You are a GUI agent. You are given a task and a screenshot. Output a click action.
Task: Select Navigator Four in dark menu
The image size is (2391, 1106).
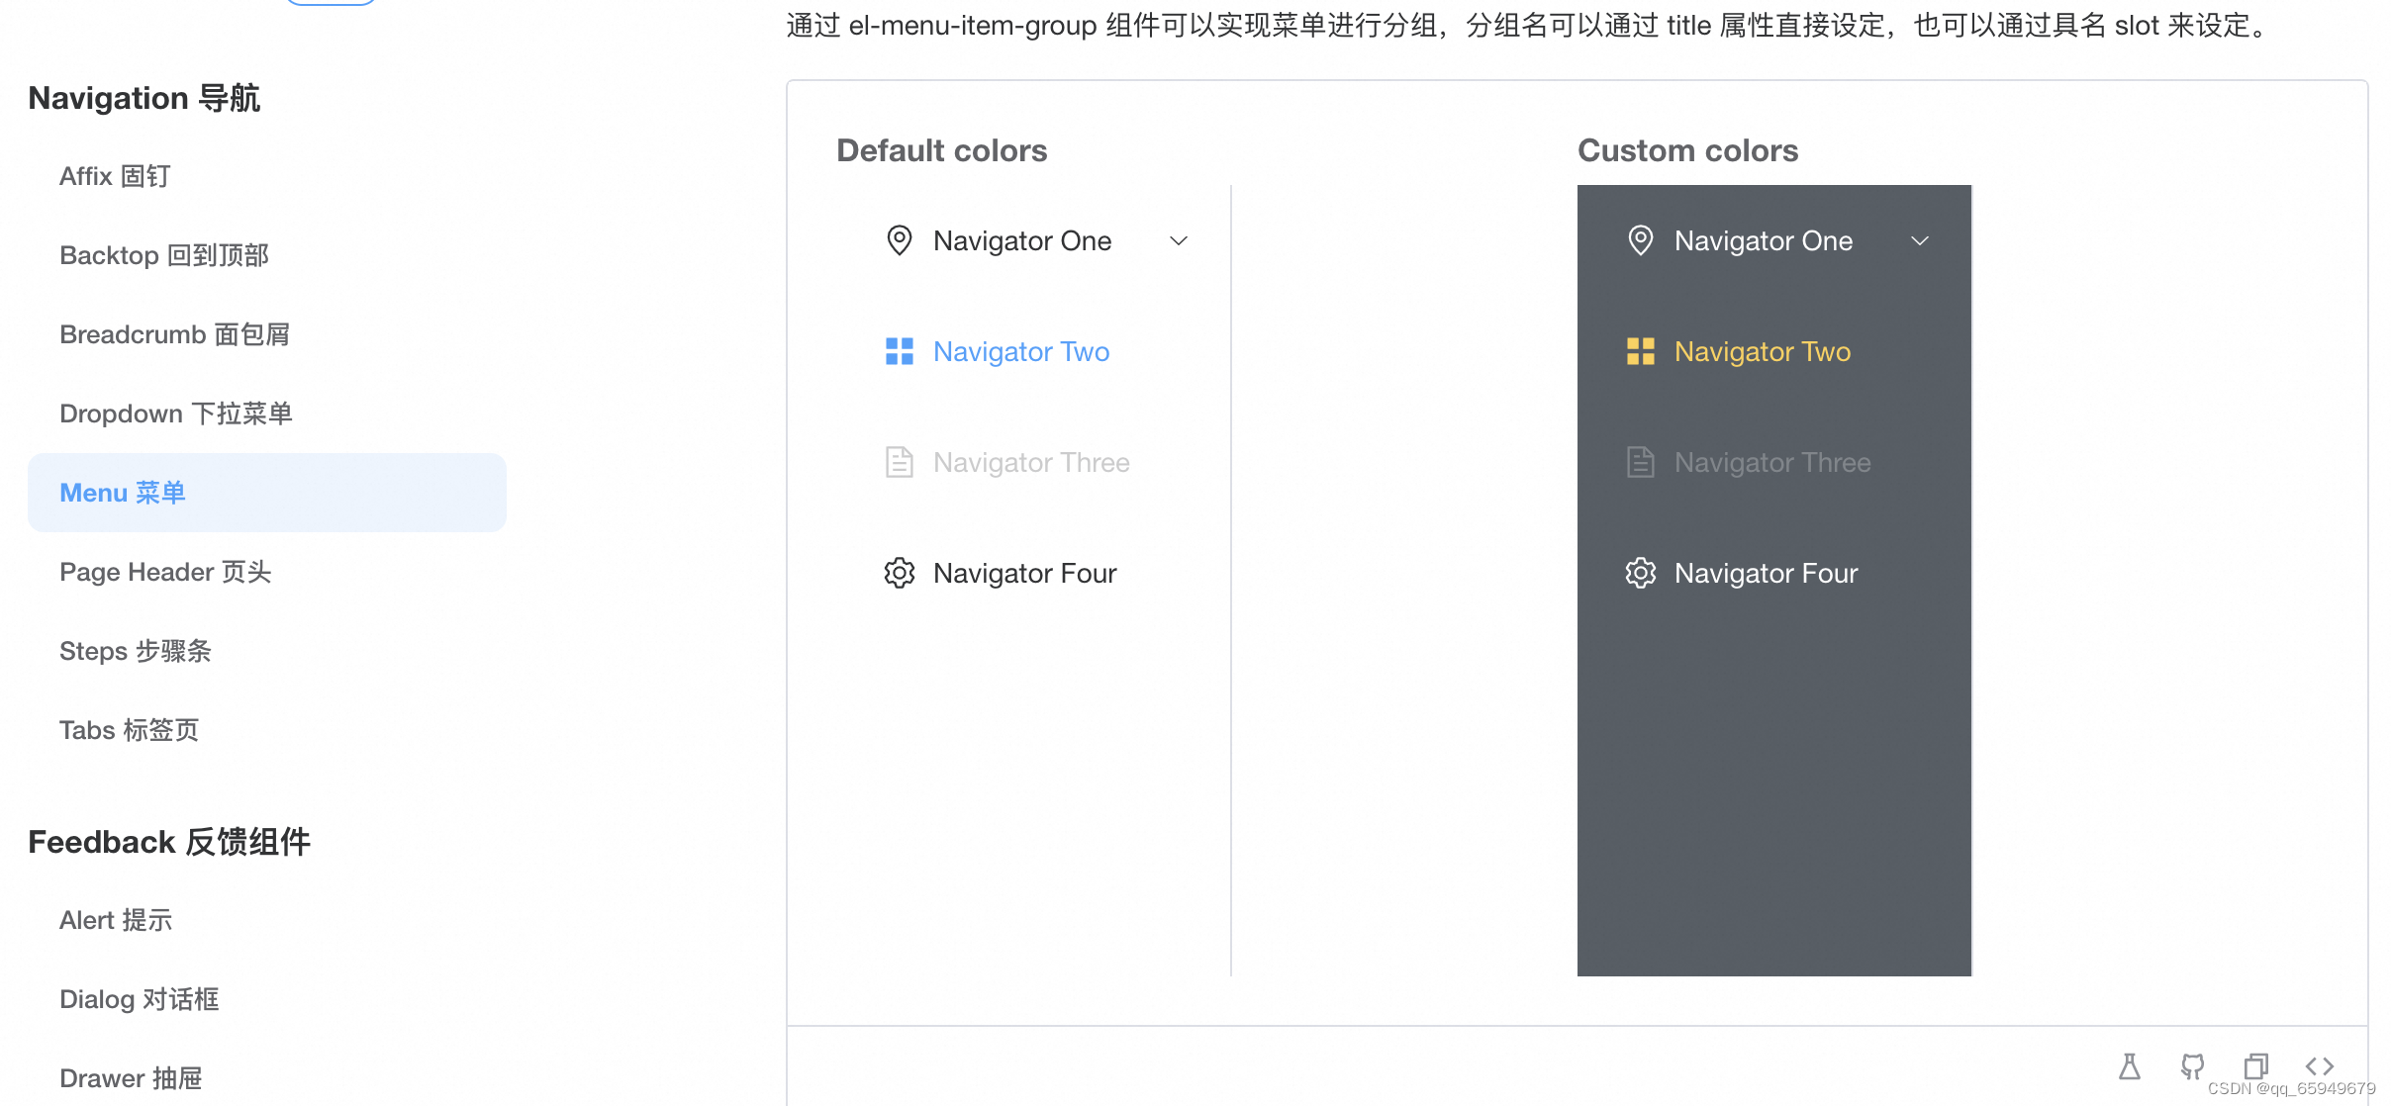pos(1766,573)
